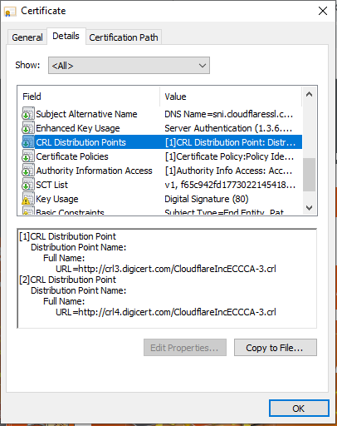Click the Copy to File button
Image resolution: width=337 pixels, height=426 pixels.
coord(276,348)
